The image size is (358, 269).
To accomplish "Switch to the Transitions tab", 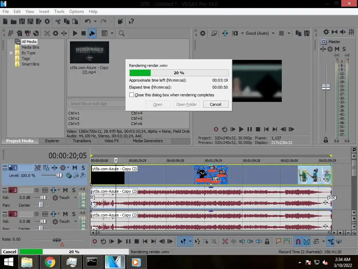I will [82, 141].
